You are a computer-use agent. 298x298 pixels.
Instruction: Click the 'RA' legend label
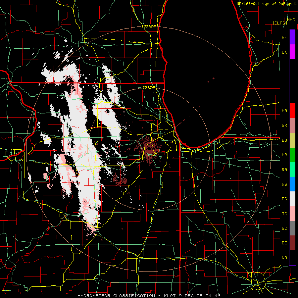click(284, 170)
